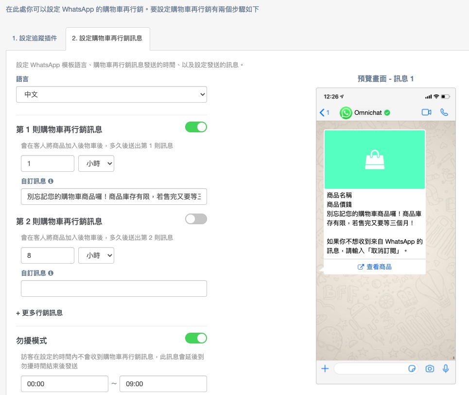Click the empty second 自訂訊息 text field
469x395 pixels.
pyautogui.click(x=114, y=288)
